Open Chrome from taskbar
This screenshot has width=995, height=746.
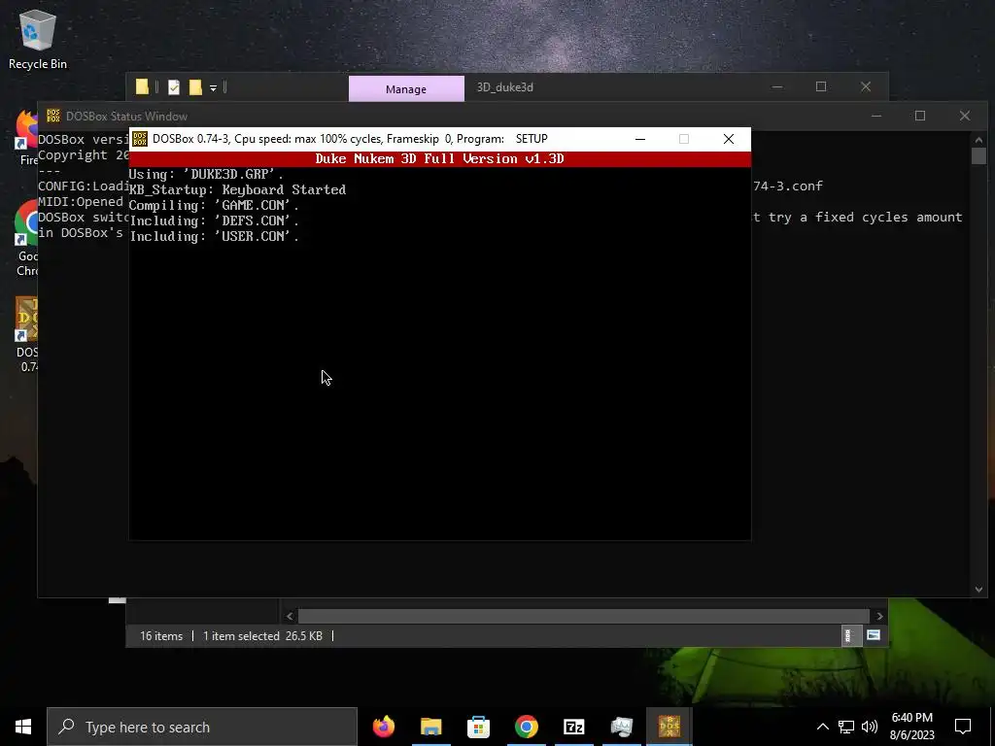(526, 727)
